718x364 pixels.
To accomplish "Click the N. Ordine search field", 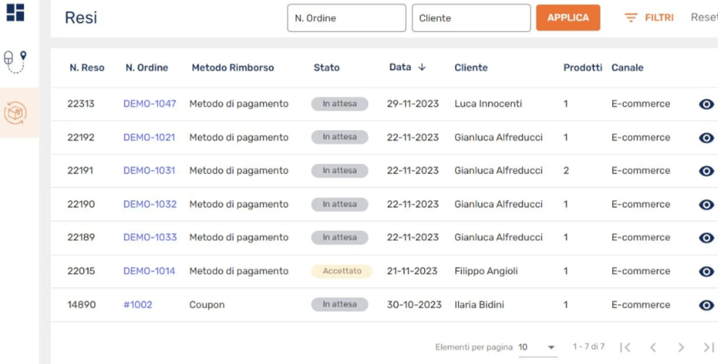I will [346, 18].
